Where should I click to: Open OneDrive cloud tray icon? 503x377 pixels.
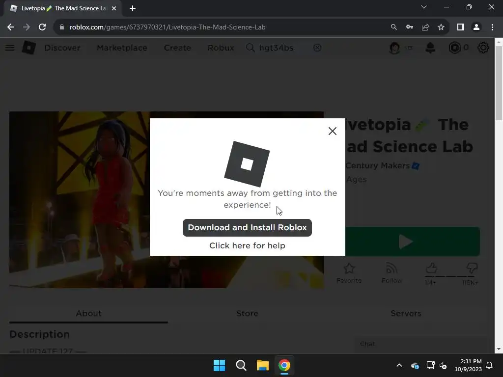coord(415,365)
